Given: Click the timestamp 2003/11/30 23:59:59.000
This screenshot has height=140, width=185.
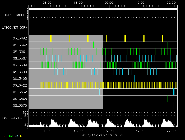Looking at the screenshot, I should coord(103,135).
